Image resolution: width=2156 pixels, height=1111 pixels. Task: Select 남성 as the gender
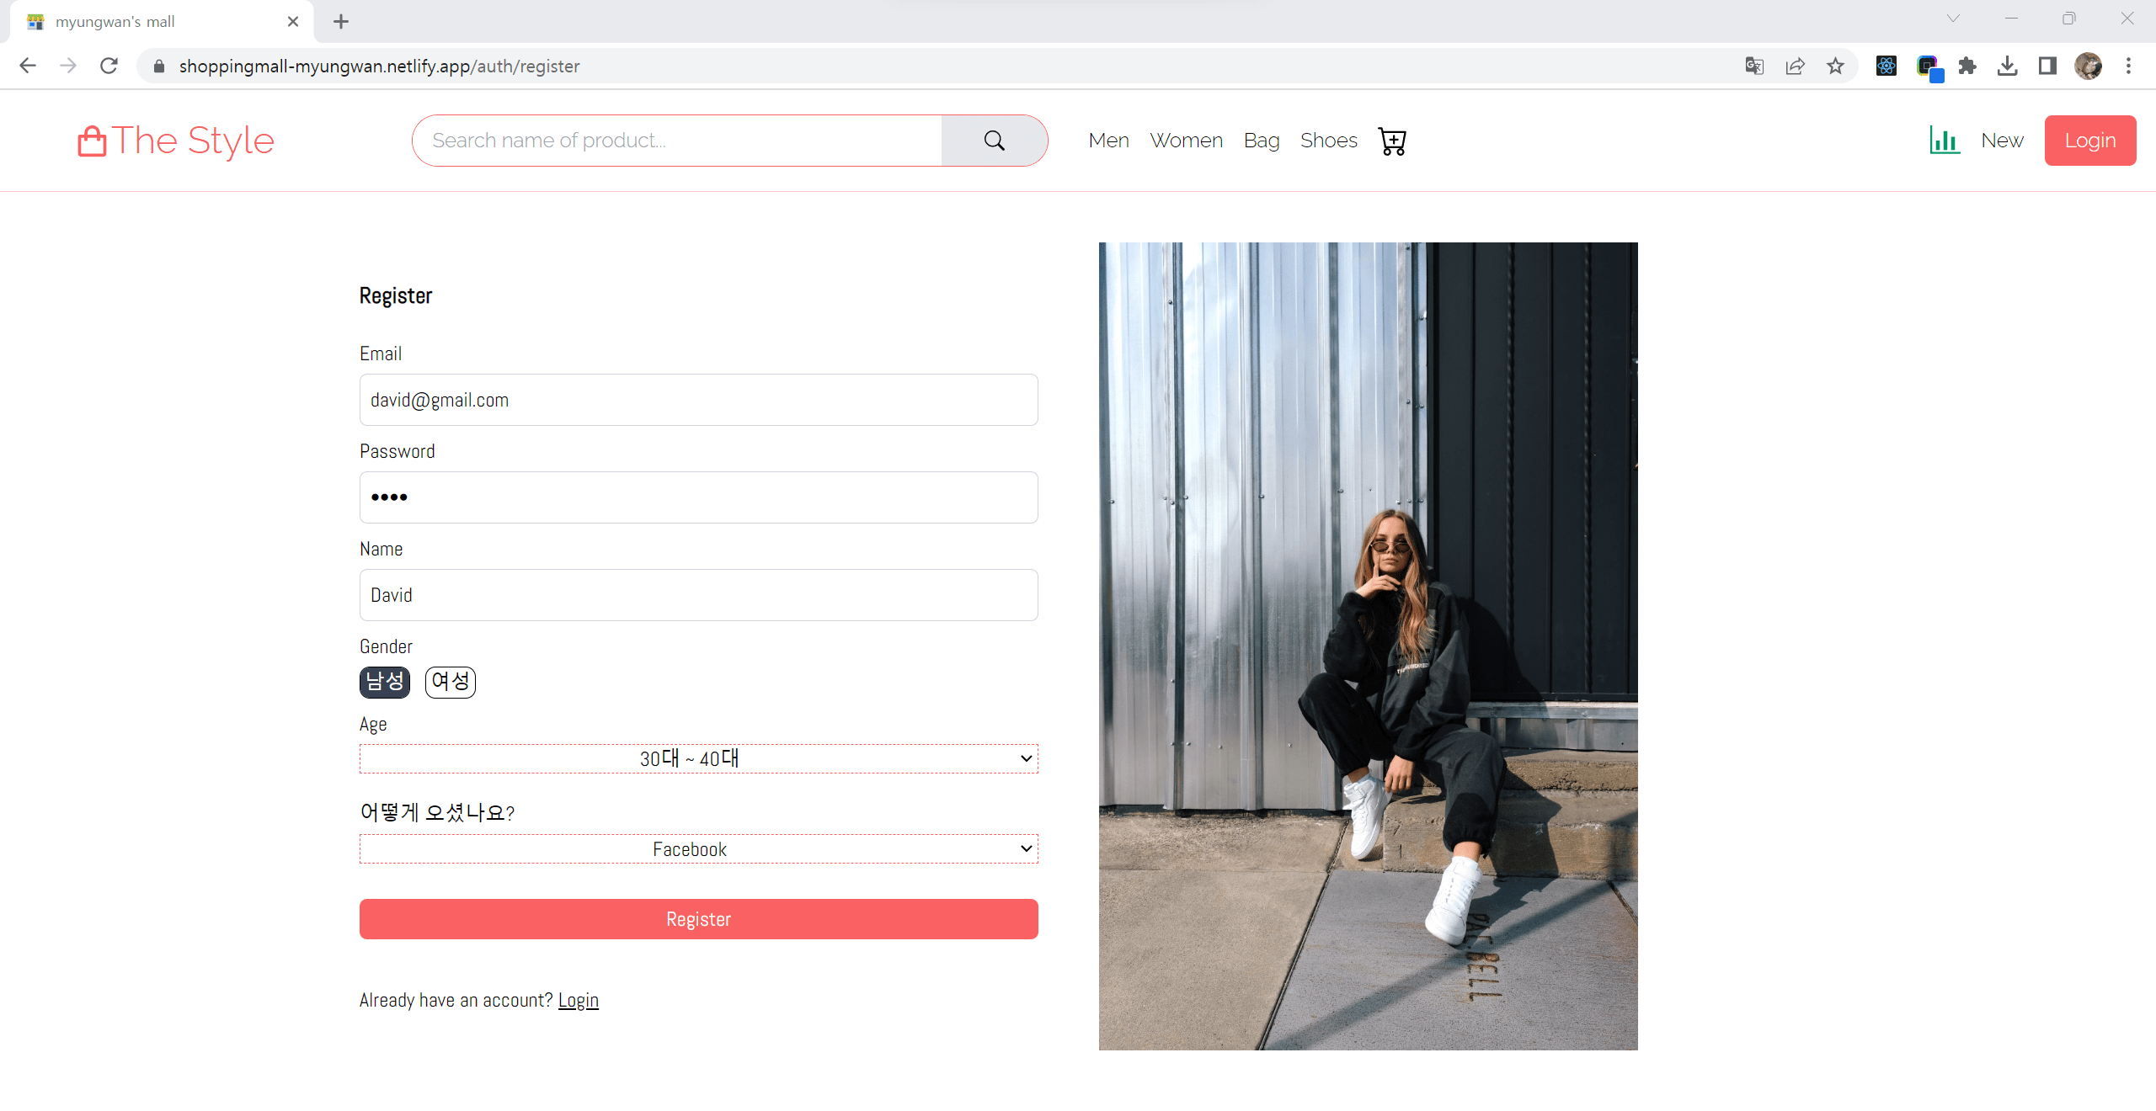tap(384, 682)
